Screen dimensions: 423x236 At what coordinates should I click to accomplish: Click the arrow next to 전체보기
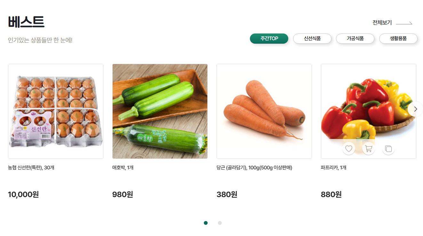coord(404,23)
